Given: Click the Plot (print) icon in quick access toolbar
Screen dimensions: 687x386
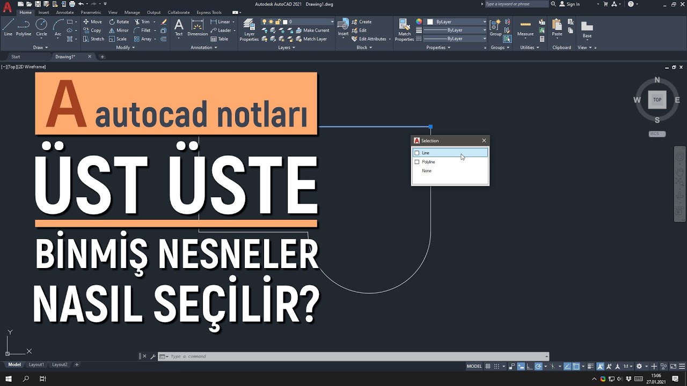Looking at the screenshot, I should coord(72,4).
